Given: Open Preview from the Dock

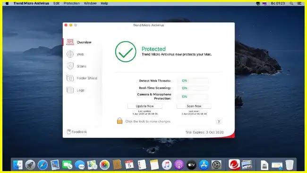Looking at the screenshot, I should [x=247, y=164].
